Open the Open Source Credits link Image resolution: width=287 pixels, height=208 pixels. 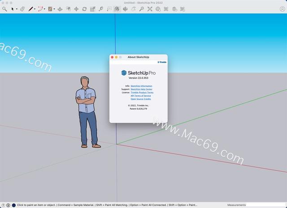pyautogui.click(x=141, y=99)
